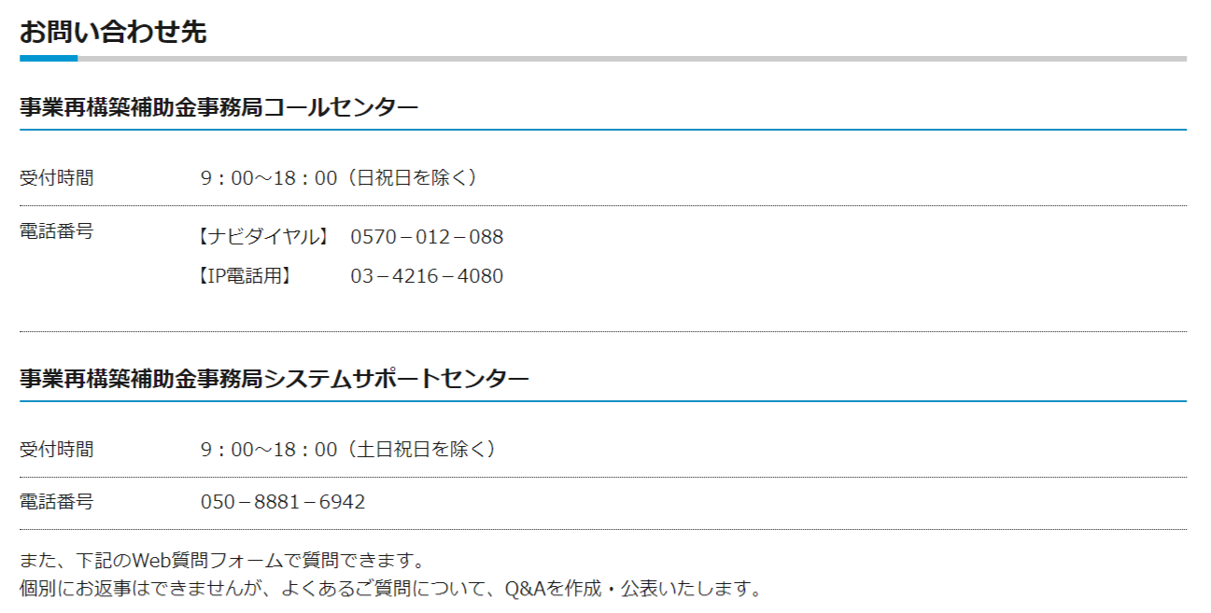Click the Web質問フォーム sentence
Screen dimensions: 1211x613
click(223, 562)
